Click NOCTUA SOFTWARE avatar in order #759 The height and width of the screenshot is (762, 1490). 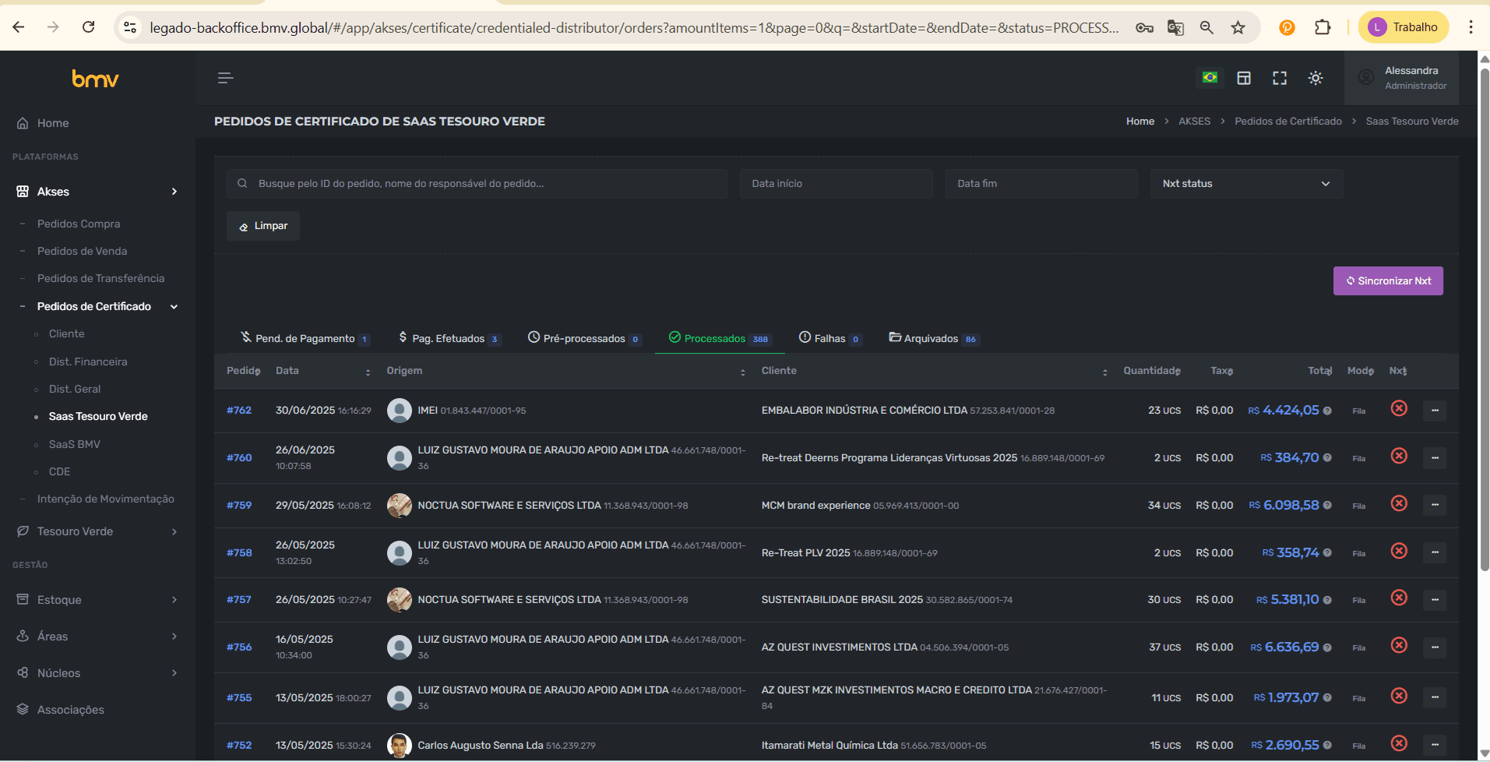(400, 506)
